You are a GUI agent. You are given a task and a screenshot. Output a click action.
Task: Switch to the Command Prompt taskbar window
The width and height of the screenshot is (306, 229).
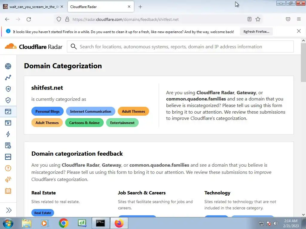[x=101, y=223]
